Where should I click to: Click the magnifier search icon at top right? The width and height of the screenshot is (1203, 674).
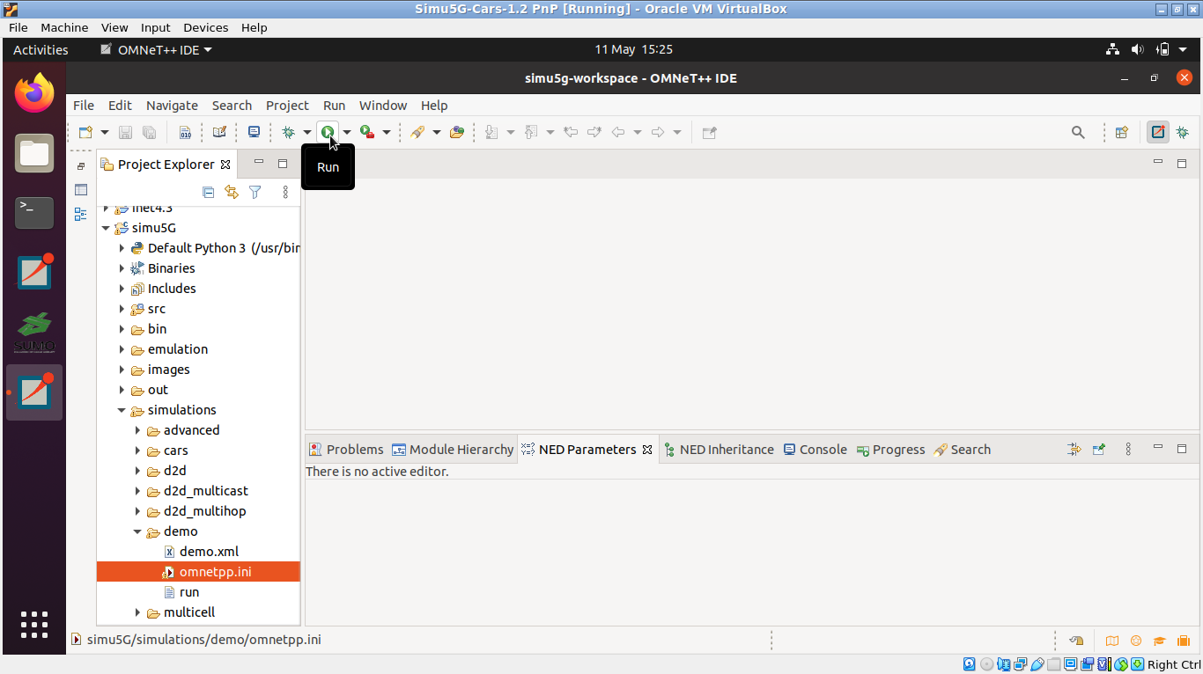(1078, 132)
